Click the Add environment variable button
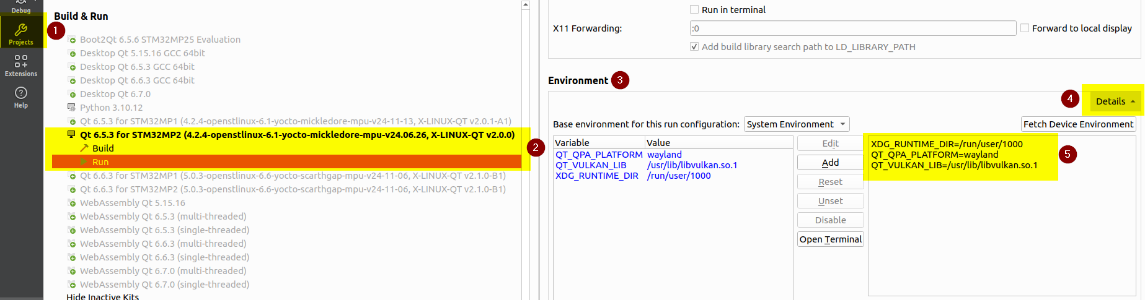 point(831,163)
